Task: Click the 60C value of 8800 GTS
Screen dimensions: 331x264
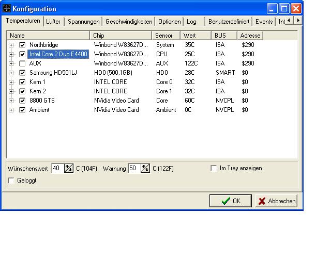Action: 190,101
